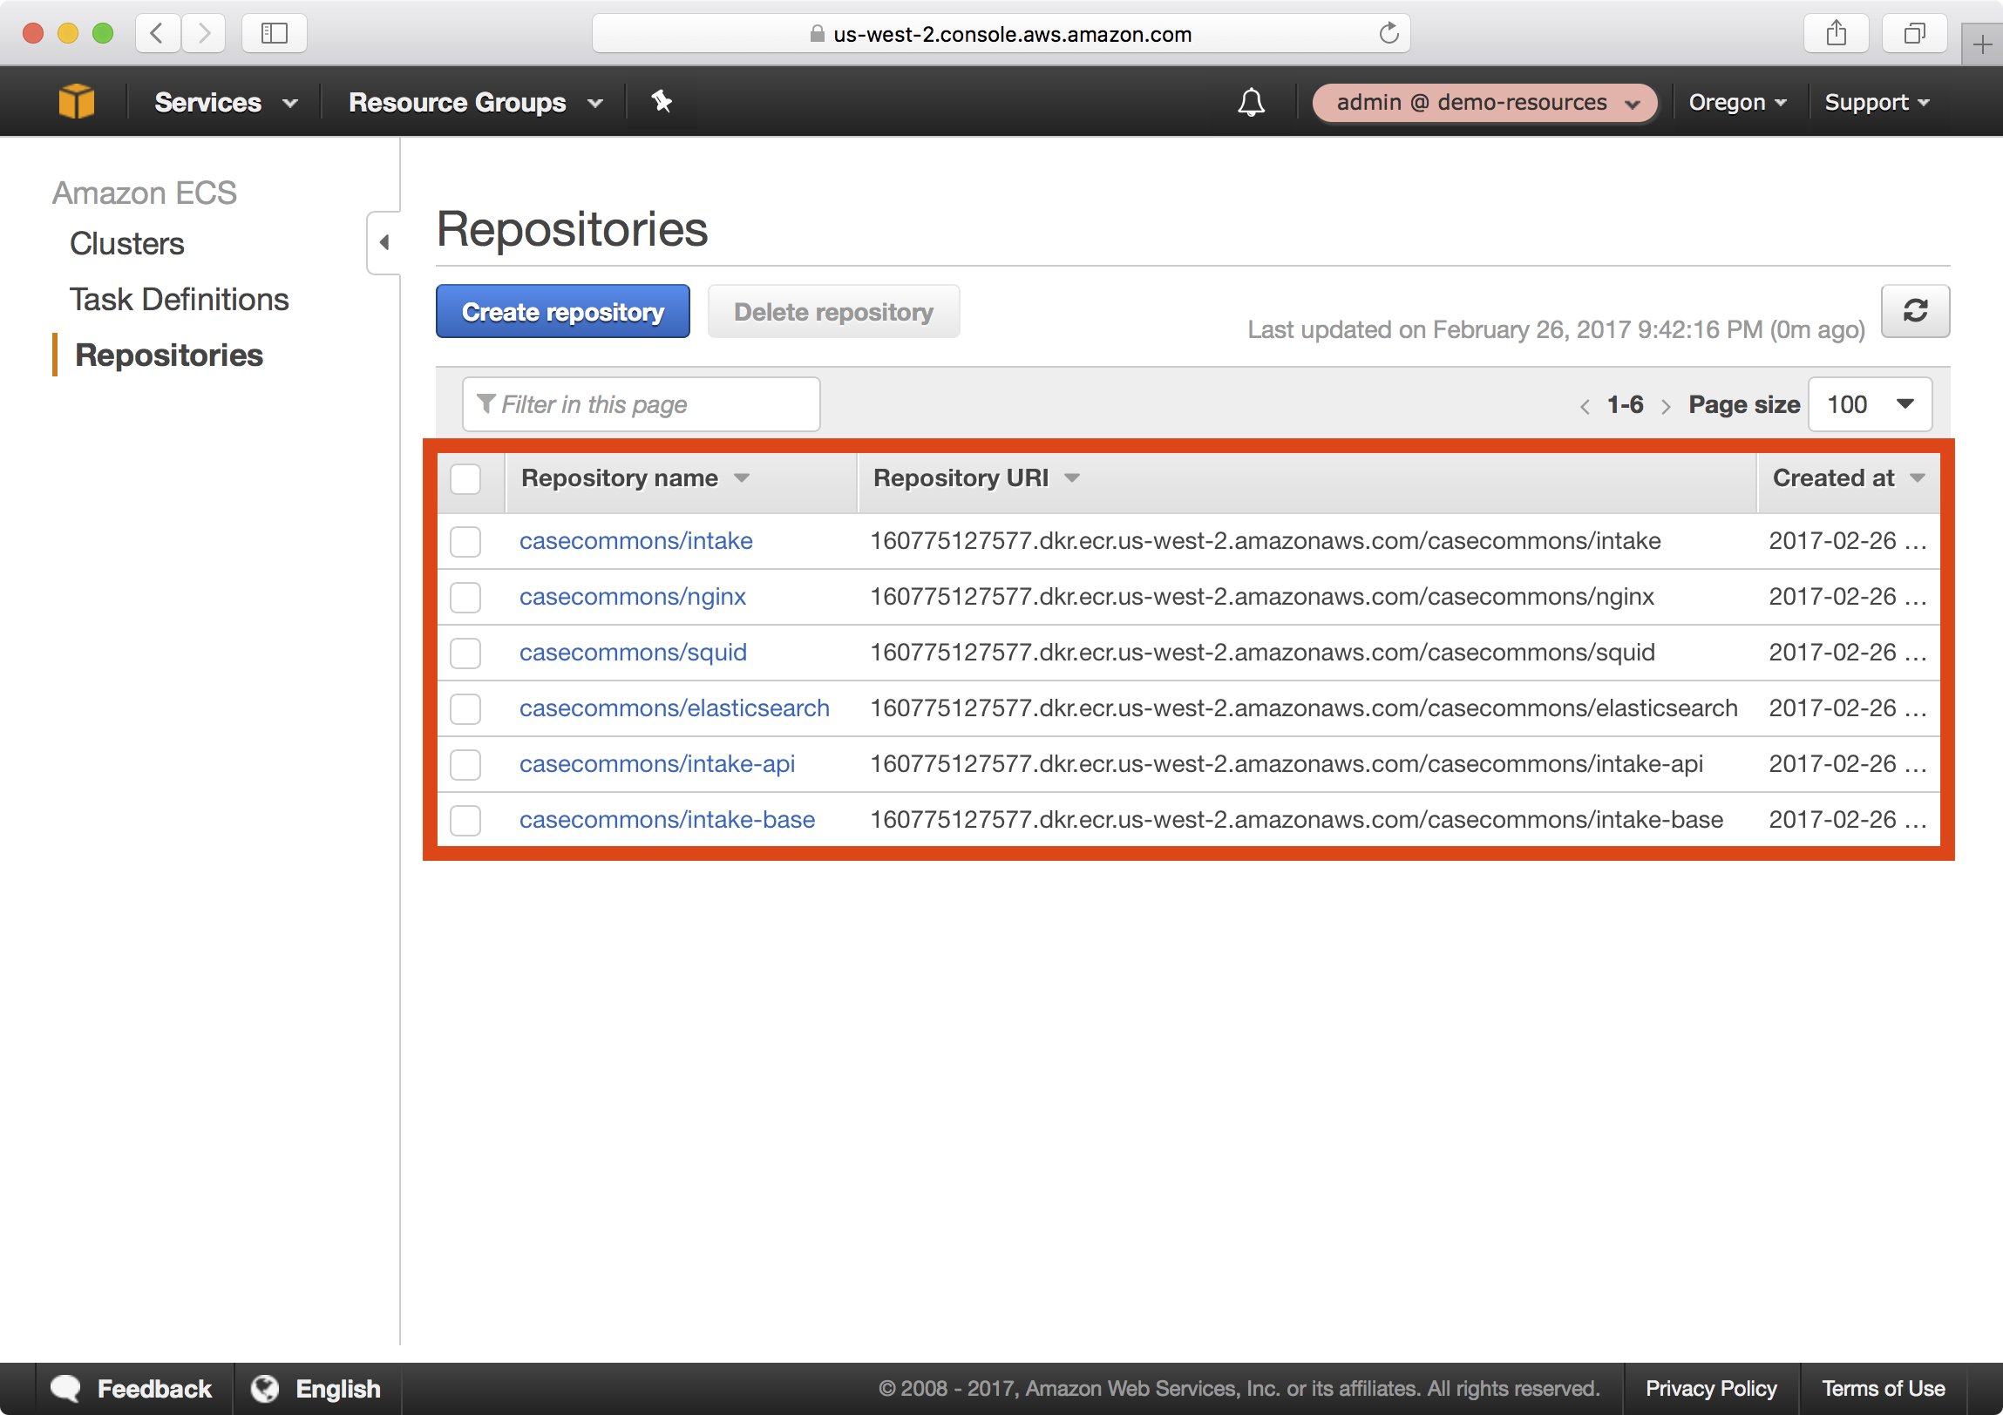Open the Page size 100 dropdown
The width and height of the screenshot is (2003, 1415).
1870,404
